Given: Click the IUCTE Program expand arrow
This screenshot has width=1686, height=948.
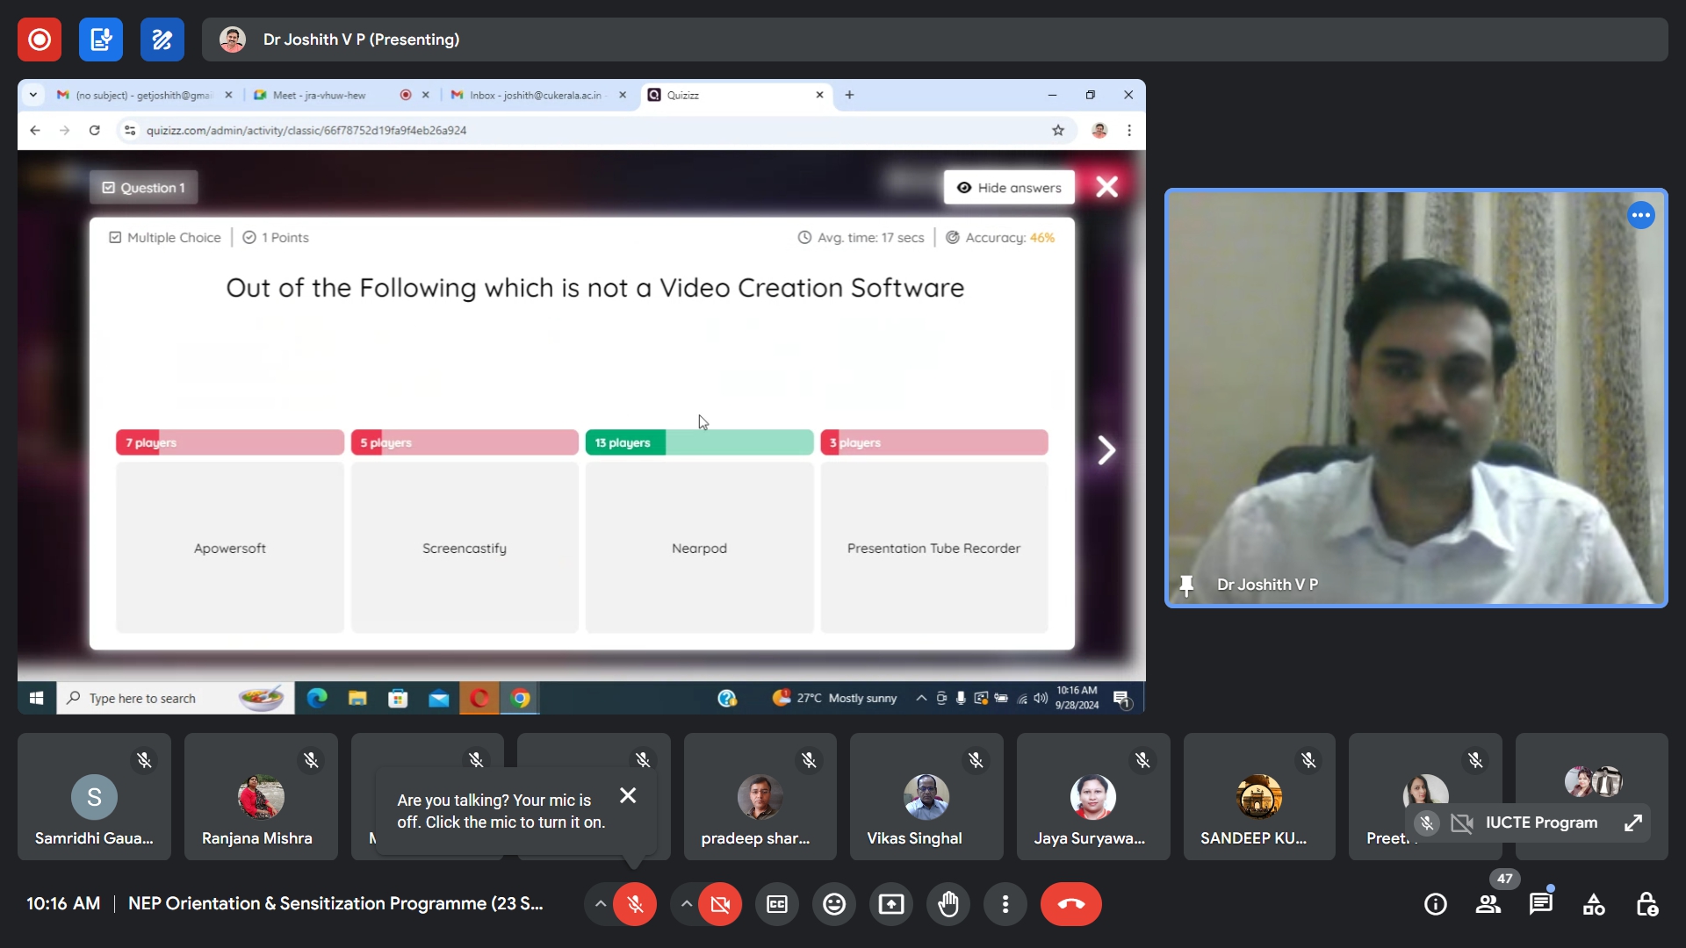Looking at the screenshot, I should pos(1633,822).
